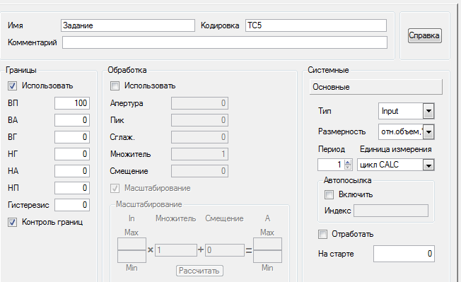
Task: Click the ВП field showing 100
Action: (x=72, y=103)
